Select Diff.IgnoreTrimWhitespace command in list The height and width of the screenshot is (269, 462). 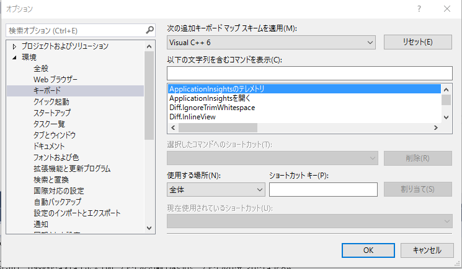[212, 108]
